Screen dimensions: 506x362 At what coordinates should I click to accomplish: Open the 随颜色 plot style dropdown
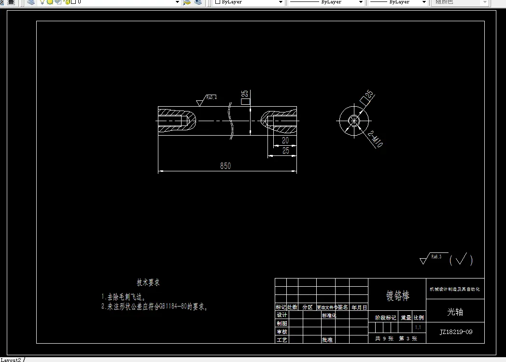(x=485, y=2)
